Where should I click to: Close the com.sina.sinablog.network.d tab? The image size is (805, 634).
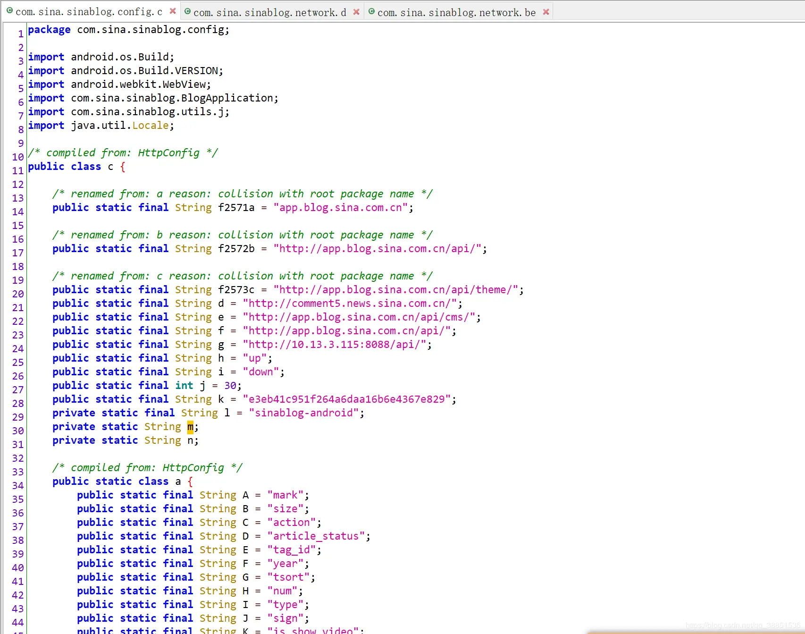[x=356, y=12]
